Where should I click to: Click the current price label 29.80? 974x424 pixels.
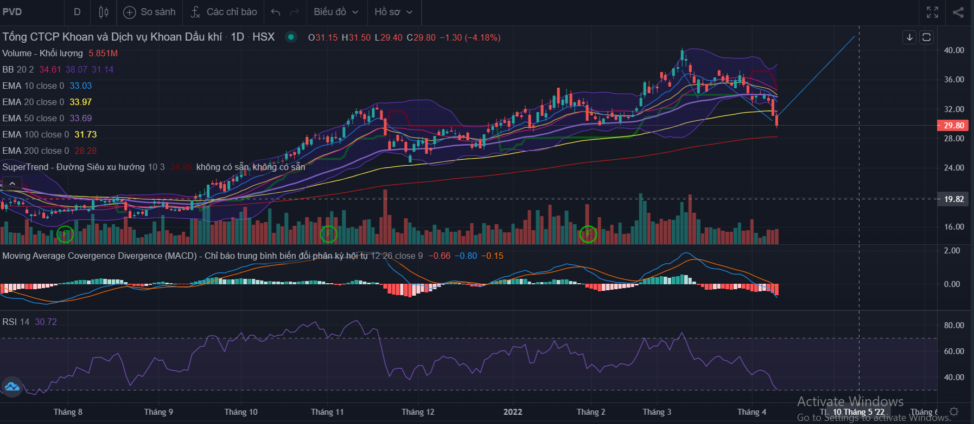[x=953, y=126]
